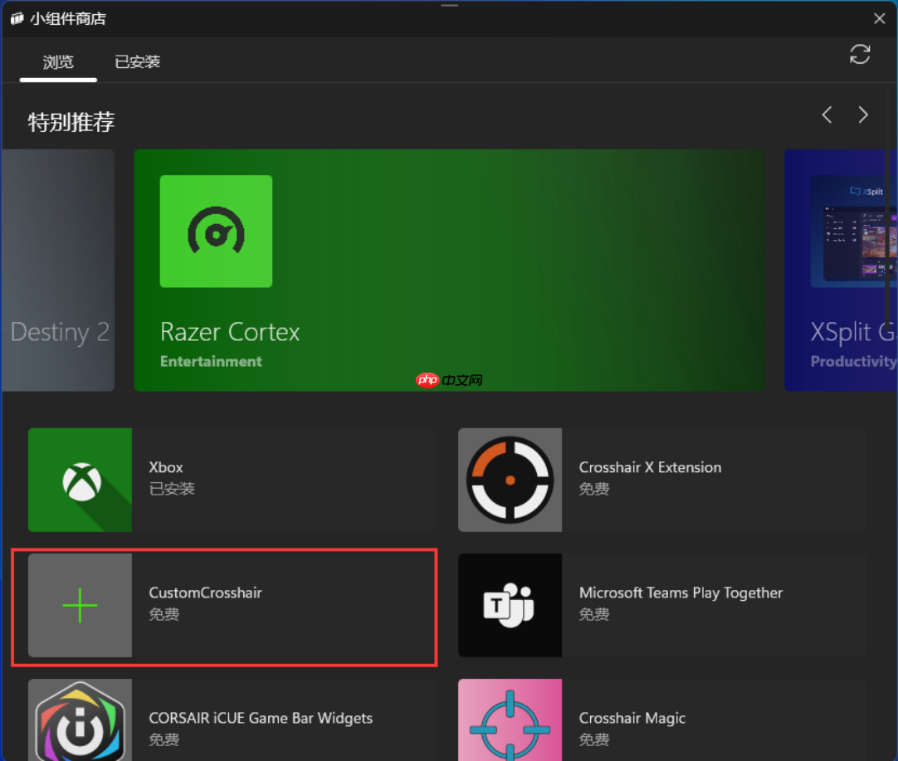898x761 pixels.
Task: Open the Xbox widget entry
Action: (x=232, y=480)
